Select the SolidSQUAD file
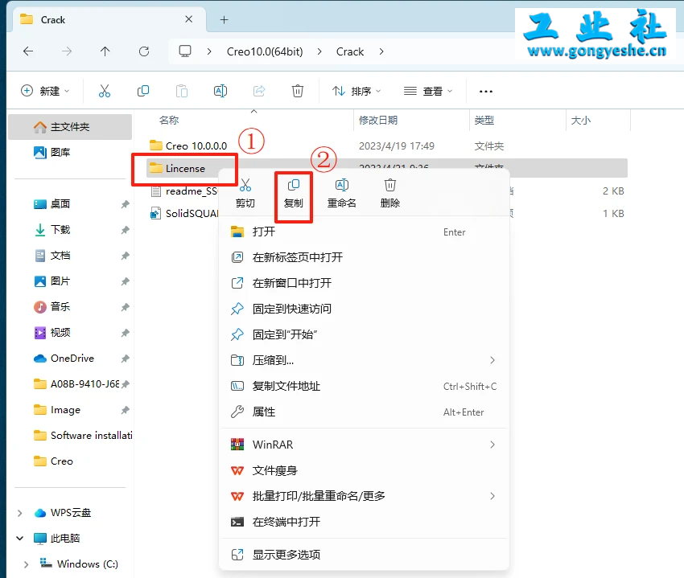This screenshot has height=578, width=684. [183, 214]
